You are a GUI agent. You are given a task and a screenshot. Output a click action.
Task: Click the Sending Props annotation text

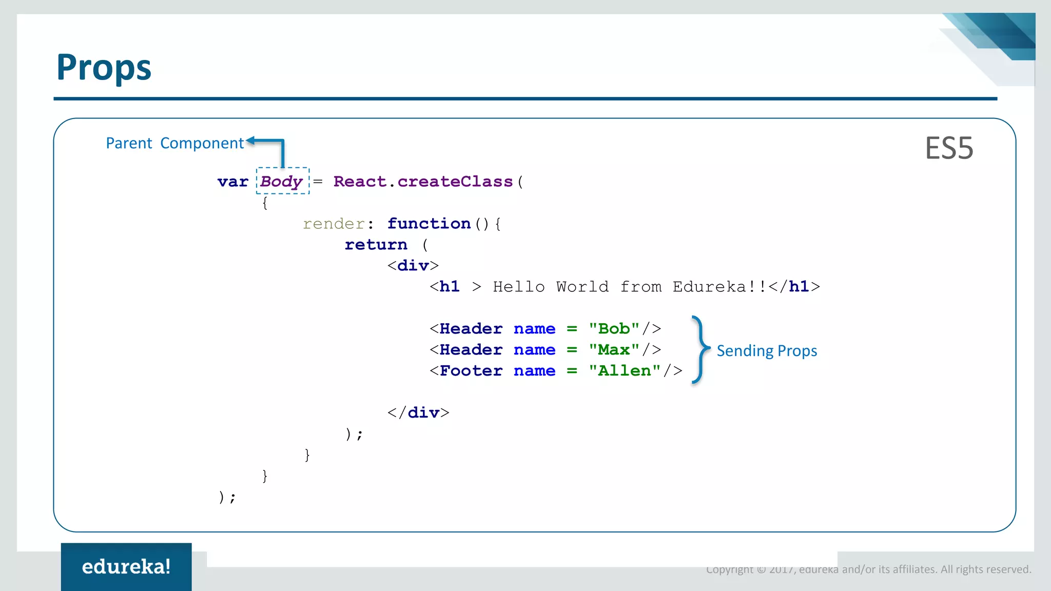click(x=767, y=351)
